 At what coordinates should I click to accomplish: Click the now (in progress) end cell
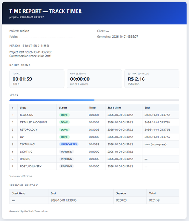tap(155, 144)
